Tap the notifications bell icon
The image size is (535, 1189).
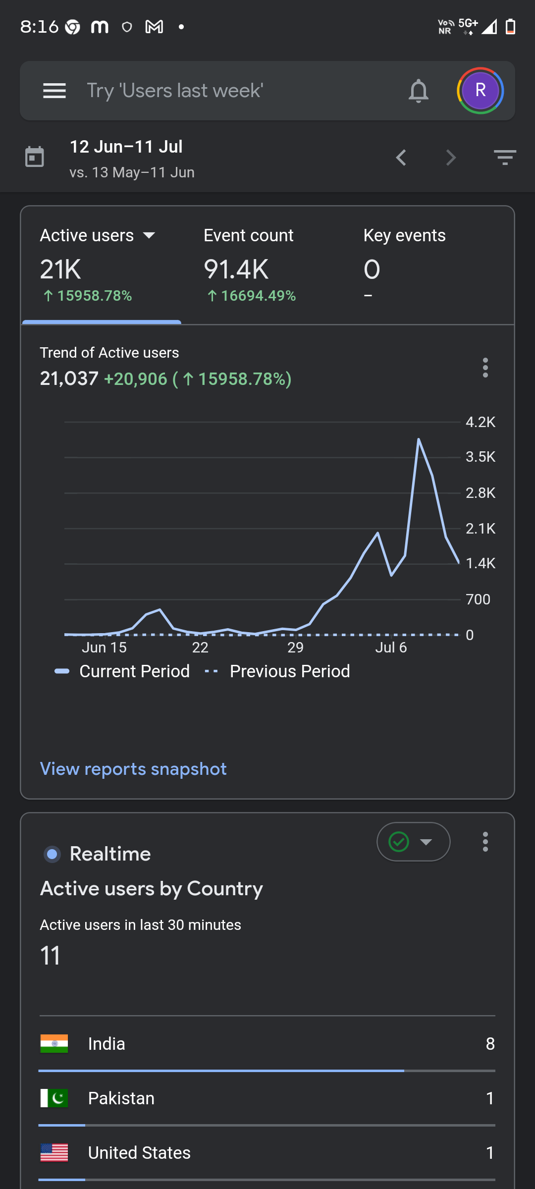418,91
